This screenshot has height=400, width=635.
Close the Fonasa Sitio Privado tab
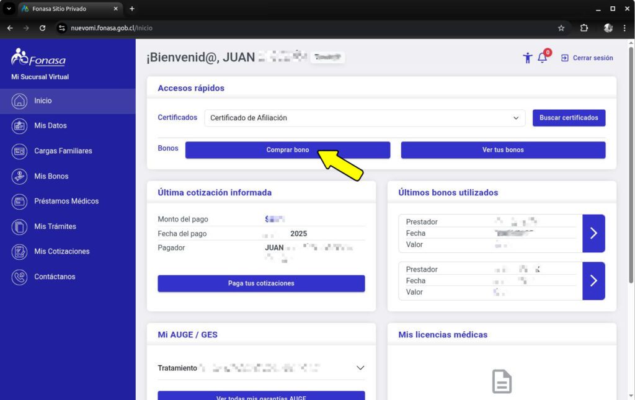pyautogui.click(x=115, y=9)
